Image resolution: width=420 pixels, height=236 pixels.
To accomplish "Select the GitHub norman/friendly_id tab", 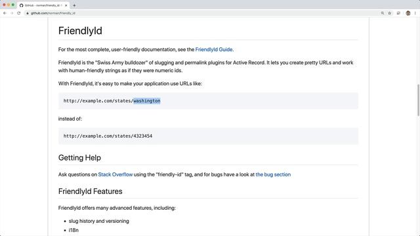I will point(43,5).
